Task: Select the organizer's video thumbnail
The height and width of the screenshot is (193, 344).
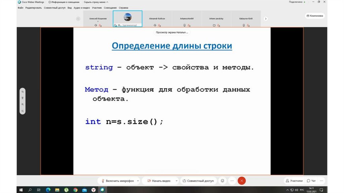Action: pos(127,19)
